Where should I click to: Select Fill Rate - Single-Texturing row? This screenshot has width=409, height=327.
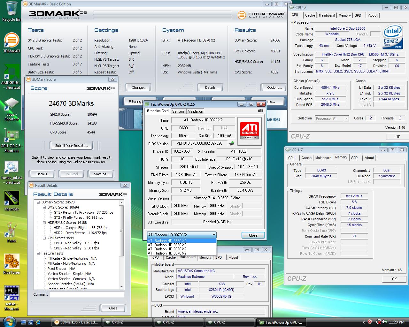pyautogui.click(x=72, y=258)
